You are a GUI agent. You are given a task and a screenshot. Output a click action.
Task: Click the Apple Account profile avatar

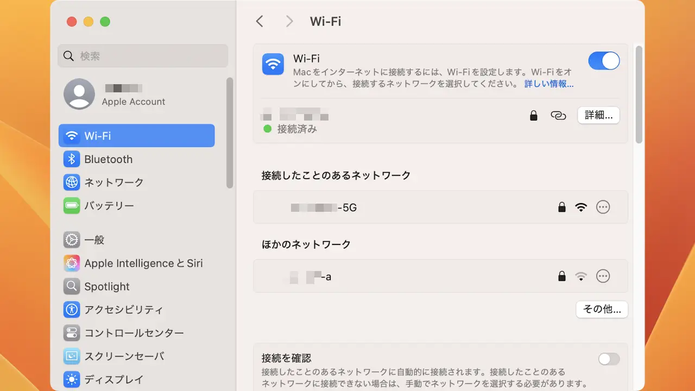pos(79,94)
